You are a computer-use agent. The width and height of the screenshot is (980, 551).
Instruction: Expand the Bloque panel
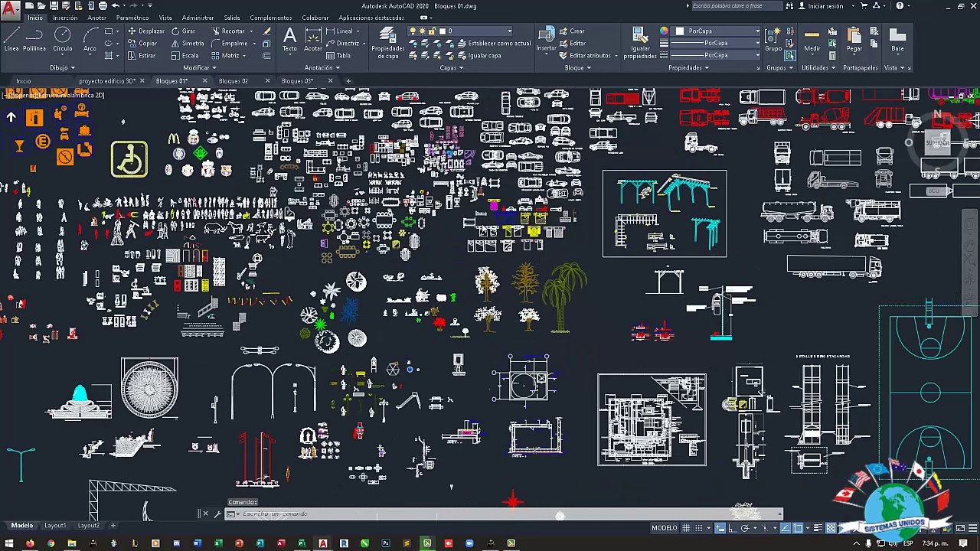(x=578, y=67)
